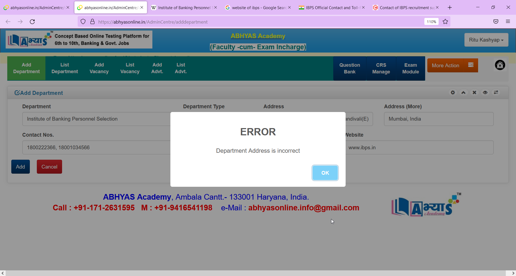This screenshot has height=276, width=516.
Task: Click the red Cancel button
Action: [x=49, y=167]
